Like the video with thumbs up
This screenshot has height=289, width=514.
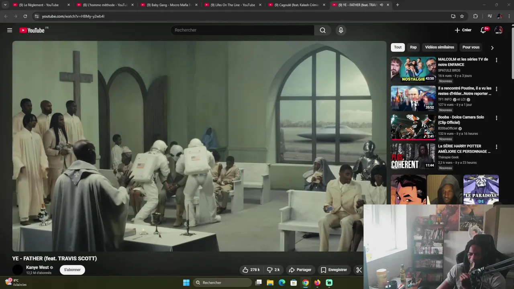pyautogui.click(x=251, y=270)
